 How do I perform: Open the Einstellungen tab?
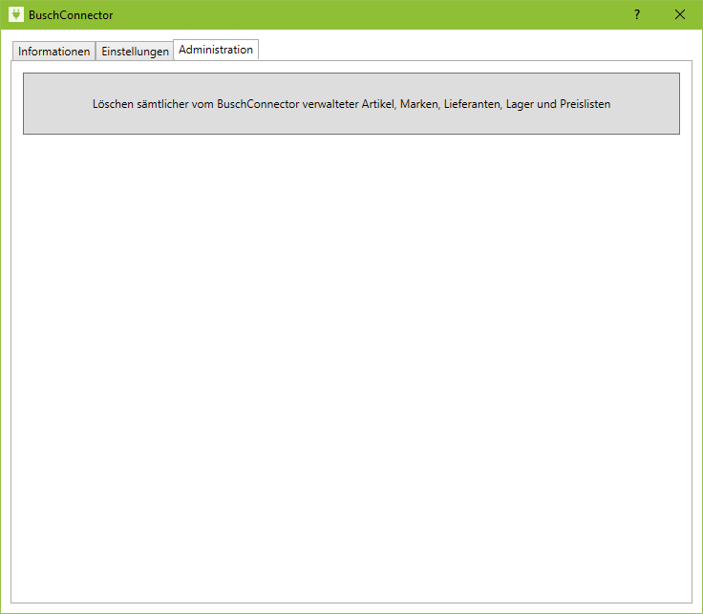click(135, 52)
